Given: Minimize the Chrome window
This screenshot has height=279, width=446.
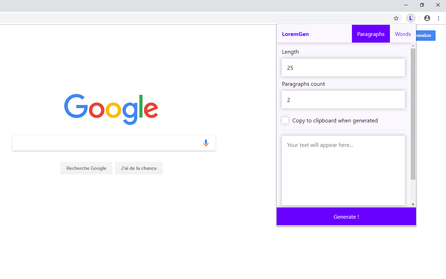Looking at the screenshot, I should click(406, 5).
